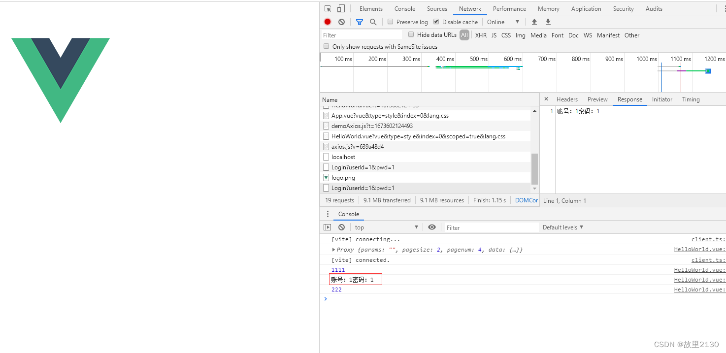Viewport: 726px width, 353px height.
Task: Select the logo.png request row
Action: 426,178
